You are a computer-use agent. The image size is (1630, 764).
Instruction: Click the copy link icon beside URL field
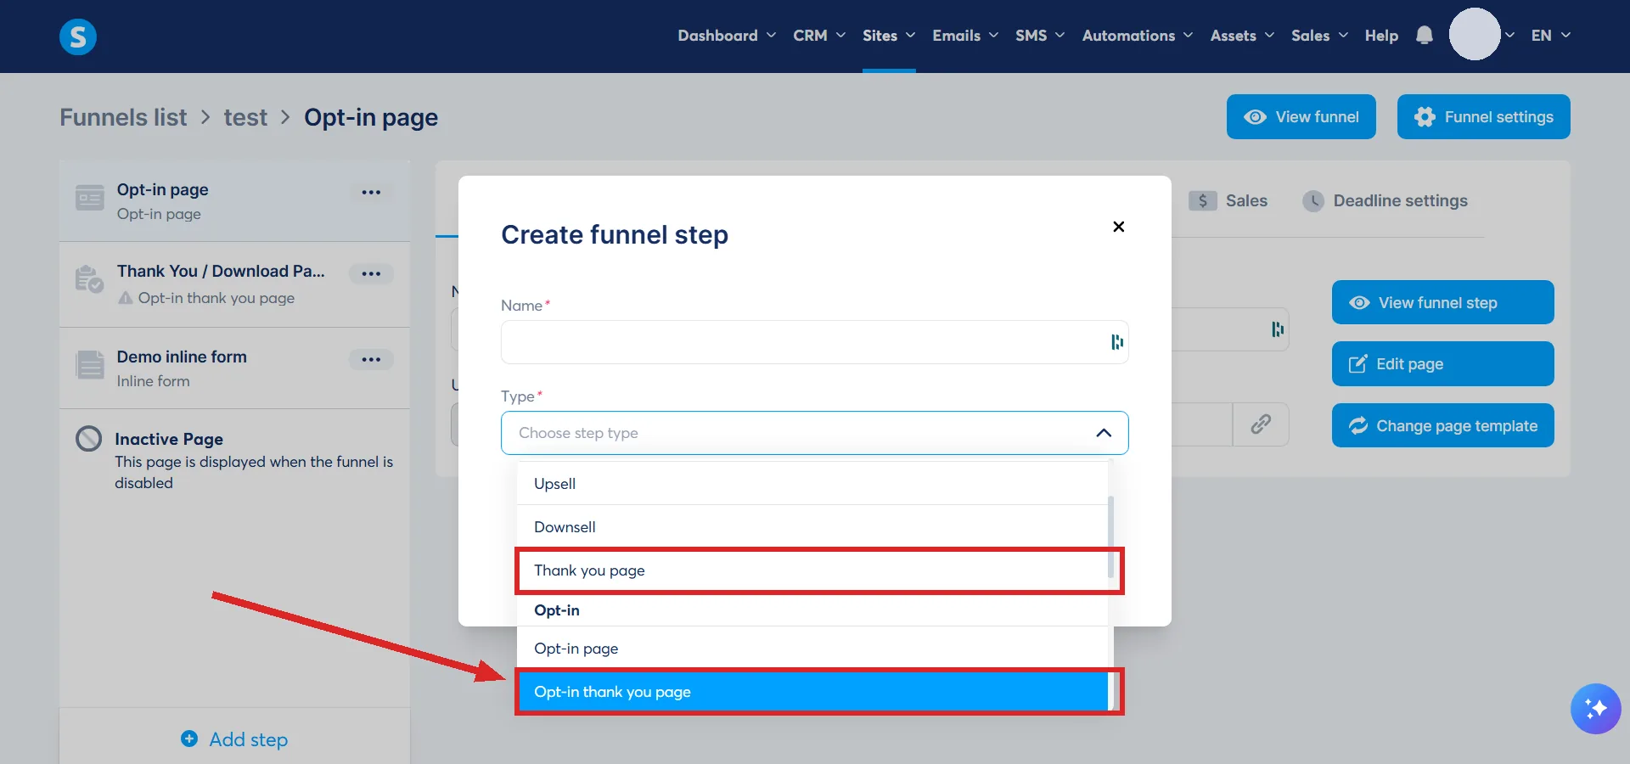pyautogui.click(x=1261, y=424)
